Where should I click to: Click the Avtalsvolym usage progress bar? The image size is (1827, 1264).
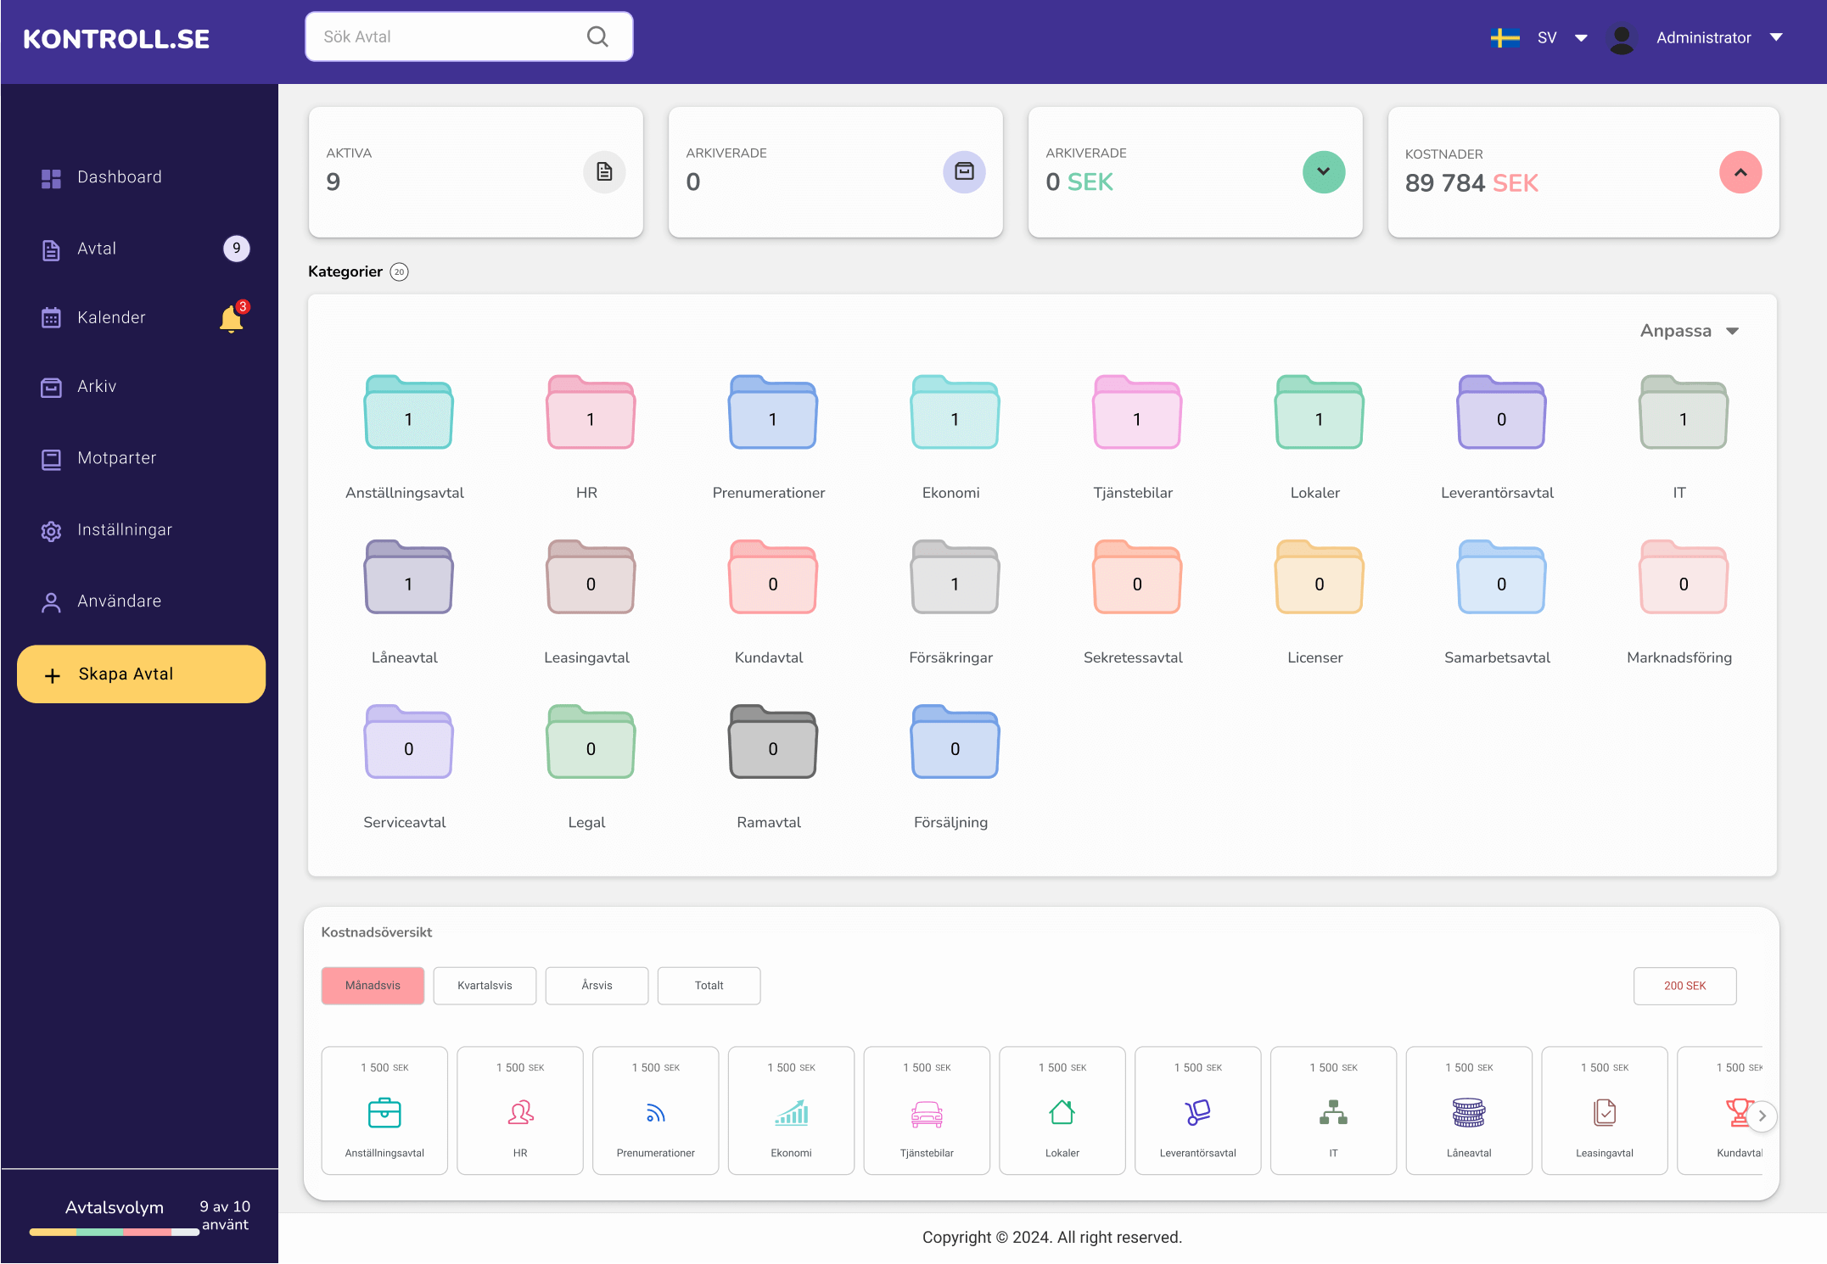click(114, 1232)
